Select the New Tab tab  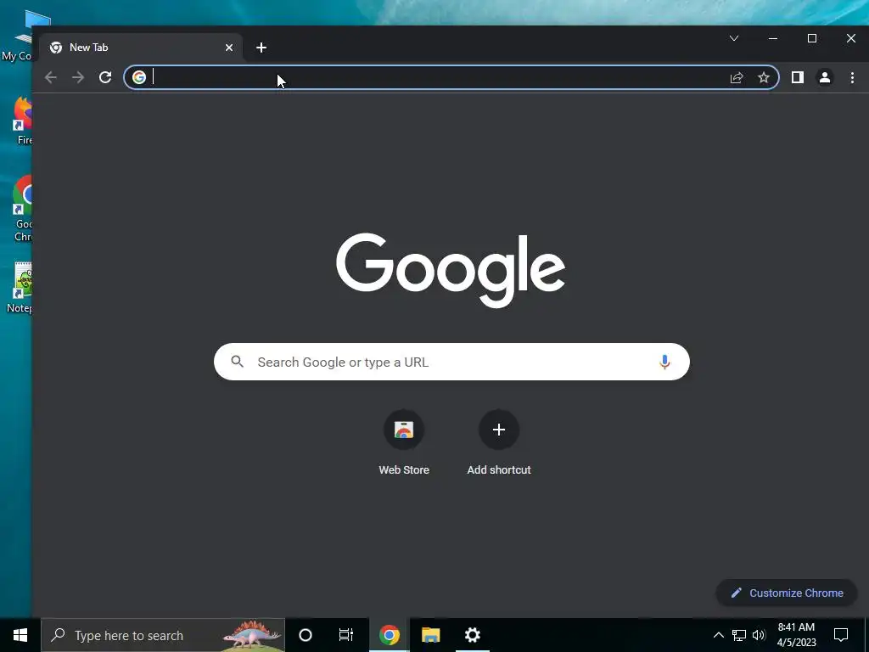click(x=140, y=48)
